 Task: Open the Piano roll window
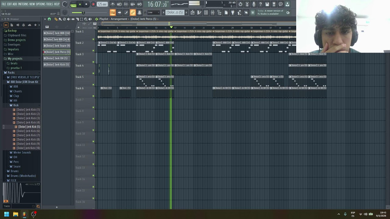click(199, 12)
